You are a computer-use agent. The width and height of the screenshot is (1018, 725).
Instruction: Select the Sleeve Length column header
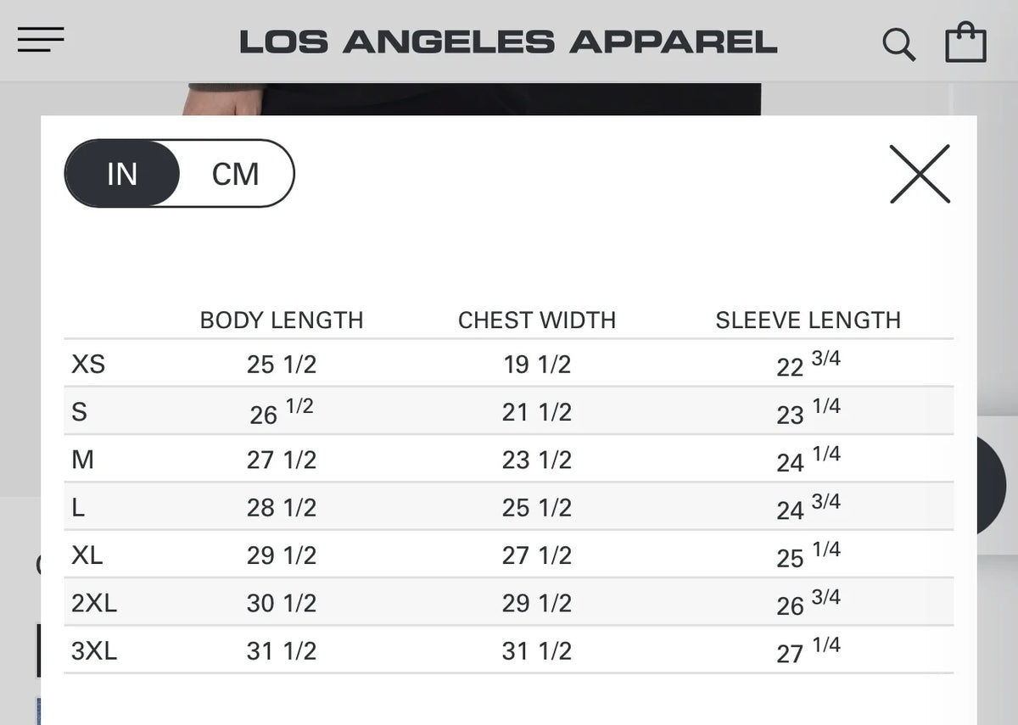tap(808, 321)
